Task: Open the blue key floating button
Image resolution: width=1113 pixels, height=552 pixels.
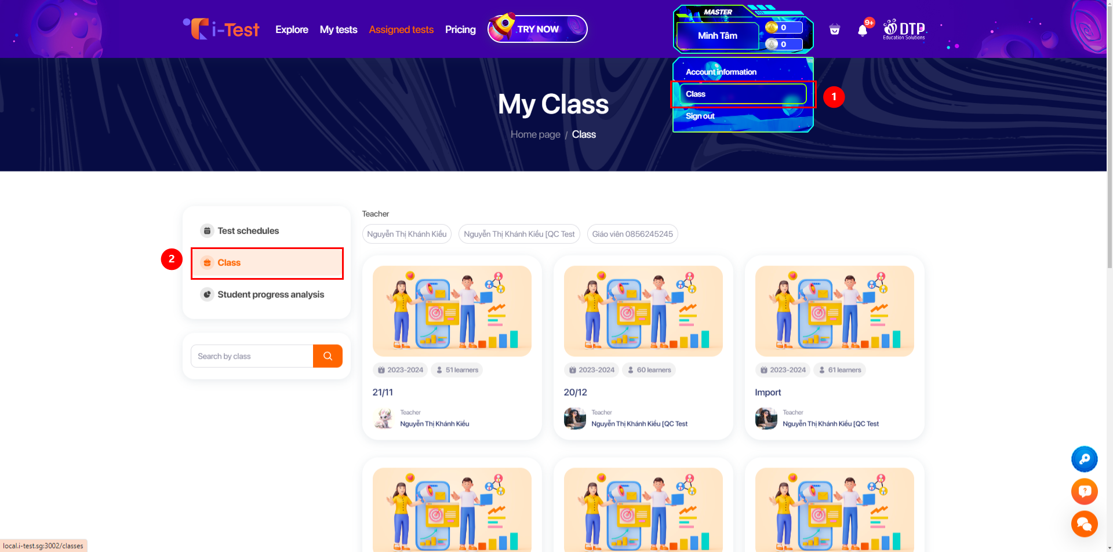Action: point(1084,459)
